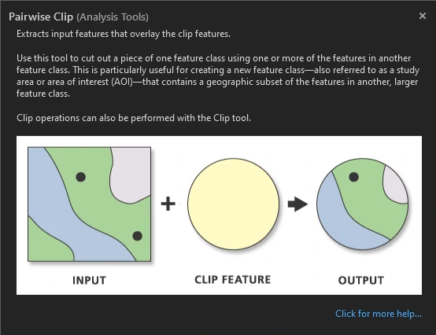Click the bottom-left green polygon in INPUT square
The height and width of the screenshot is (335, 436).
(x=47, y=245)
